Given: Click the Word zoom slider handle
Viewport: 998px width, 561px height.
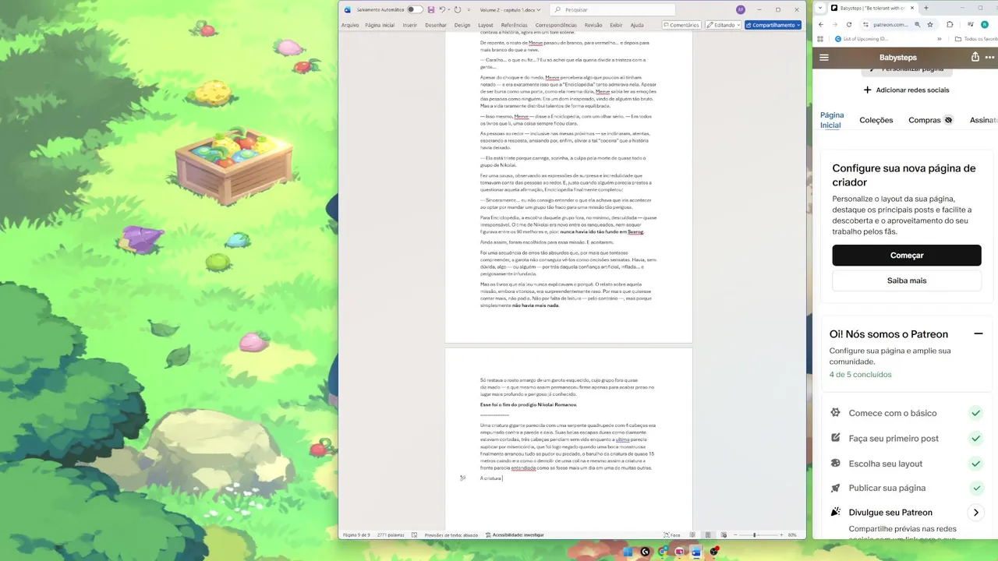Looking at the screenshot, I should click(x=754, y=535).
